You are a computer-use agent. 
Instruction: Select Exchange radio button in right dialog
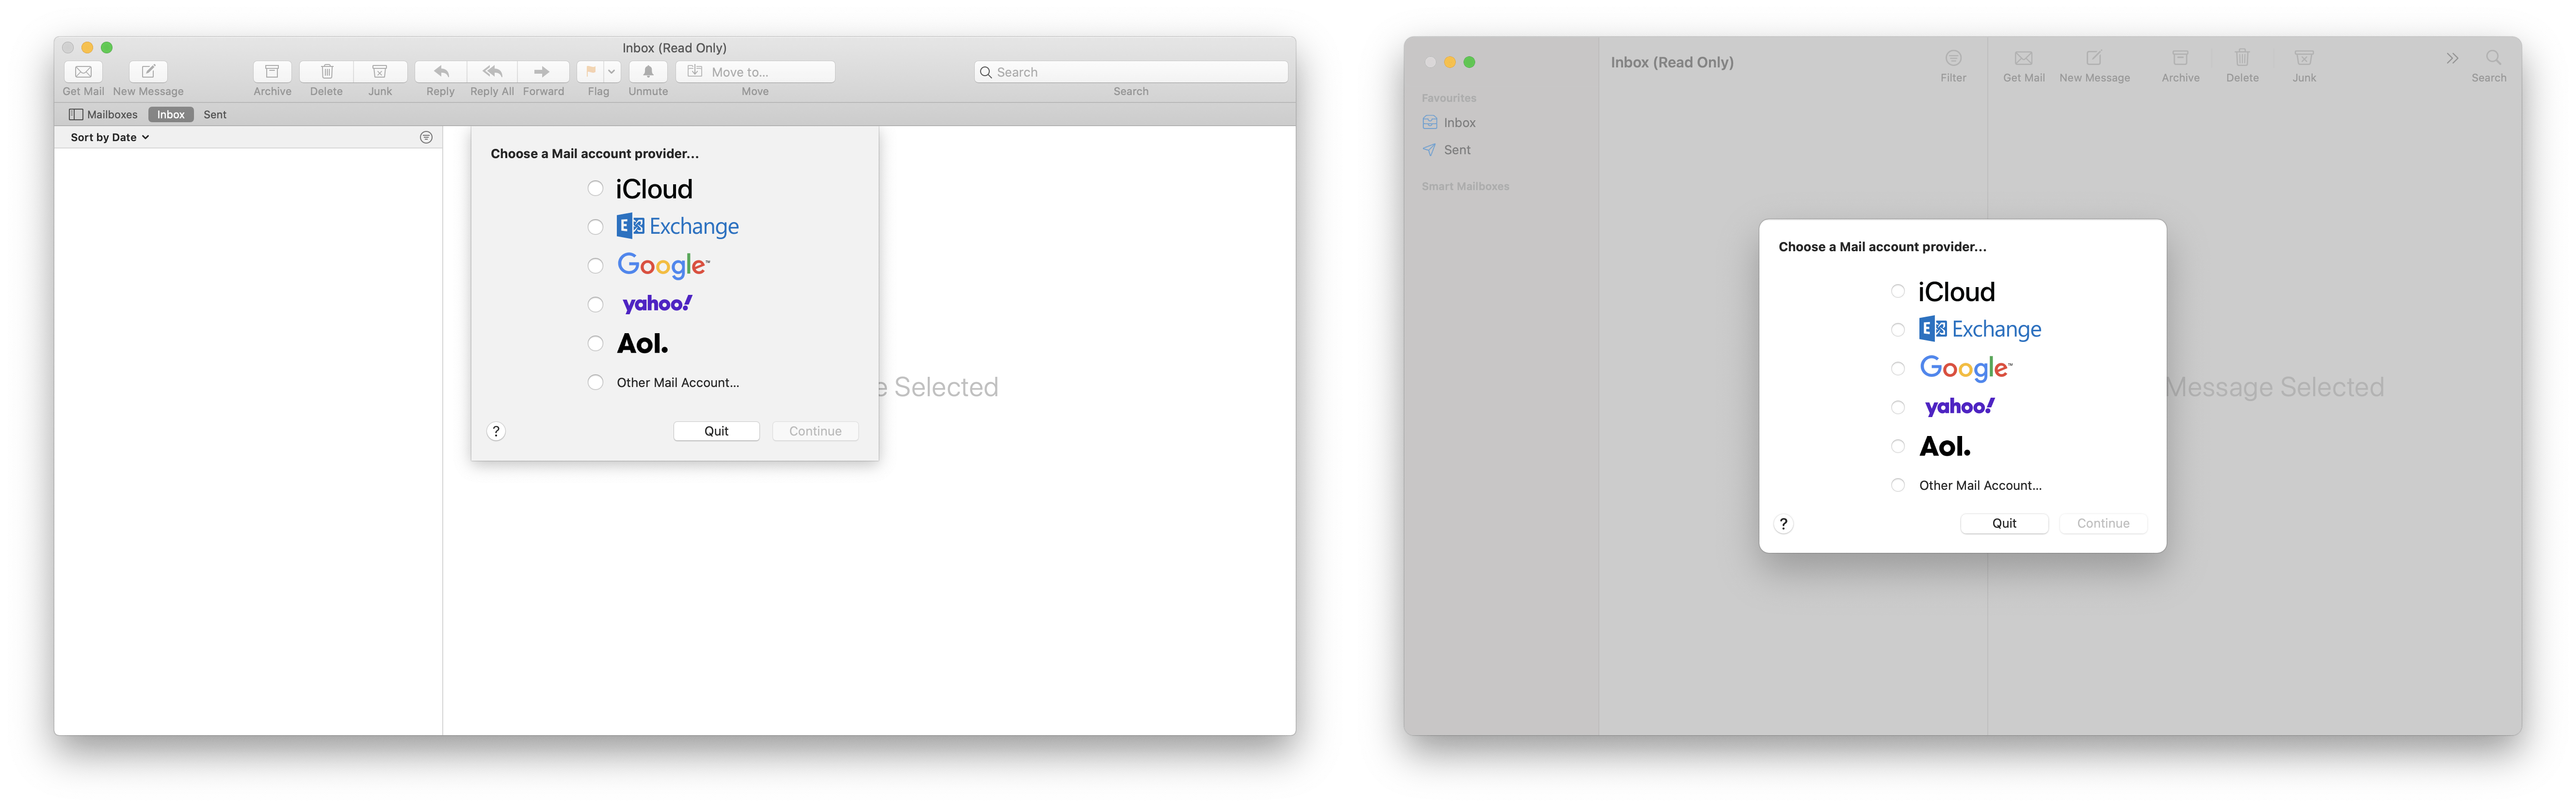coord(1897,330)
